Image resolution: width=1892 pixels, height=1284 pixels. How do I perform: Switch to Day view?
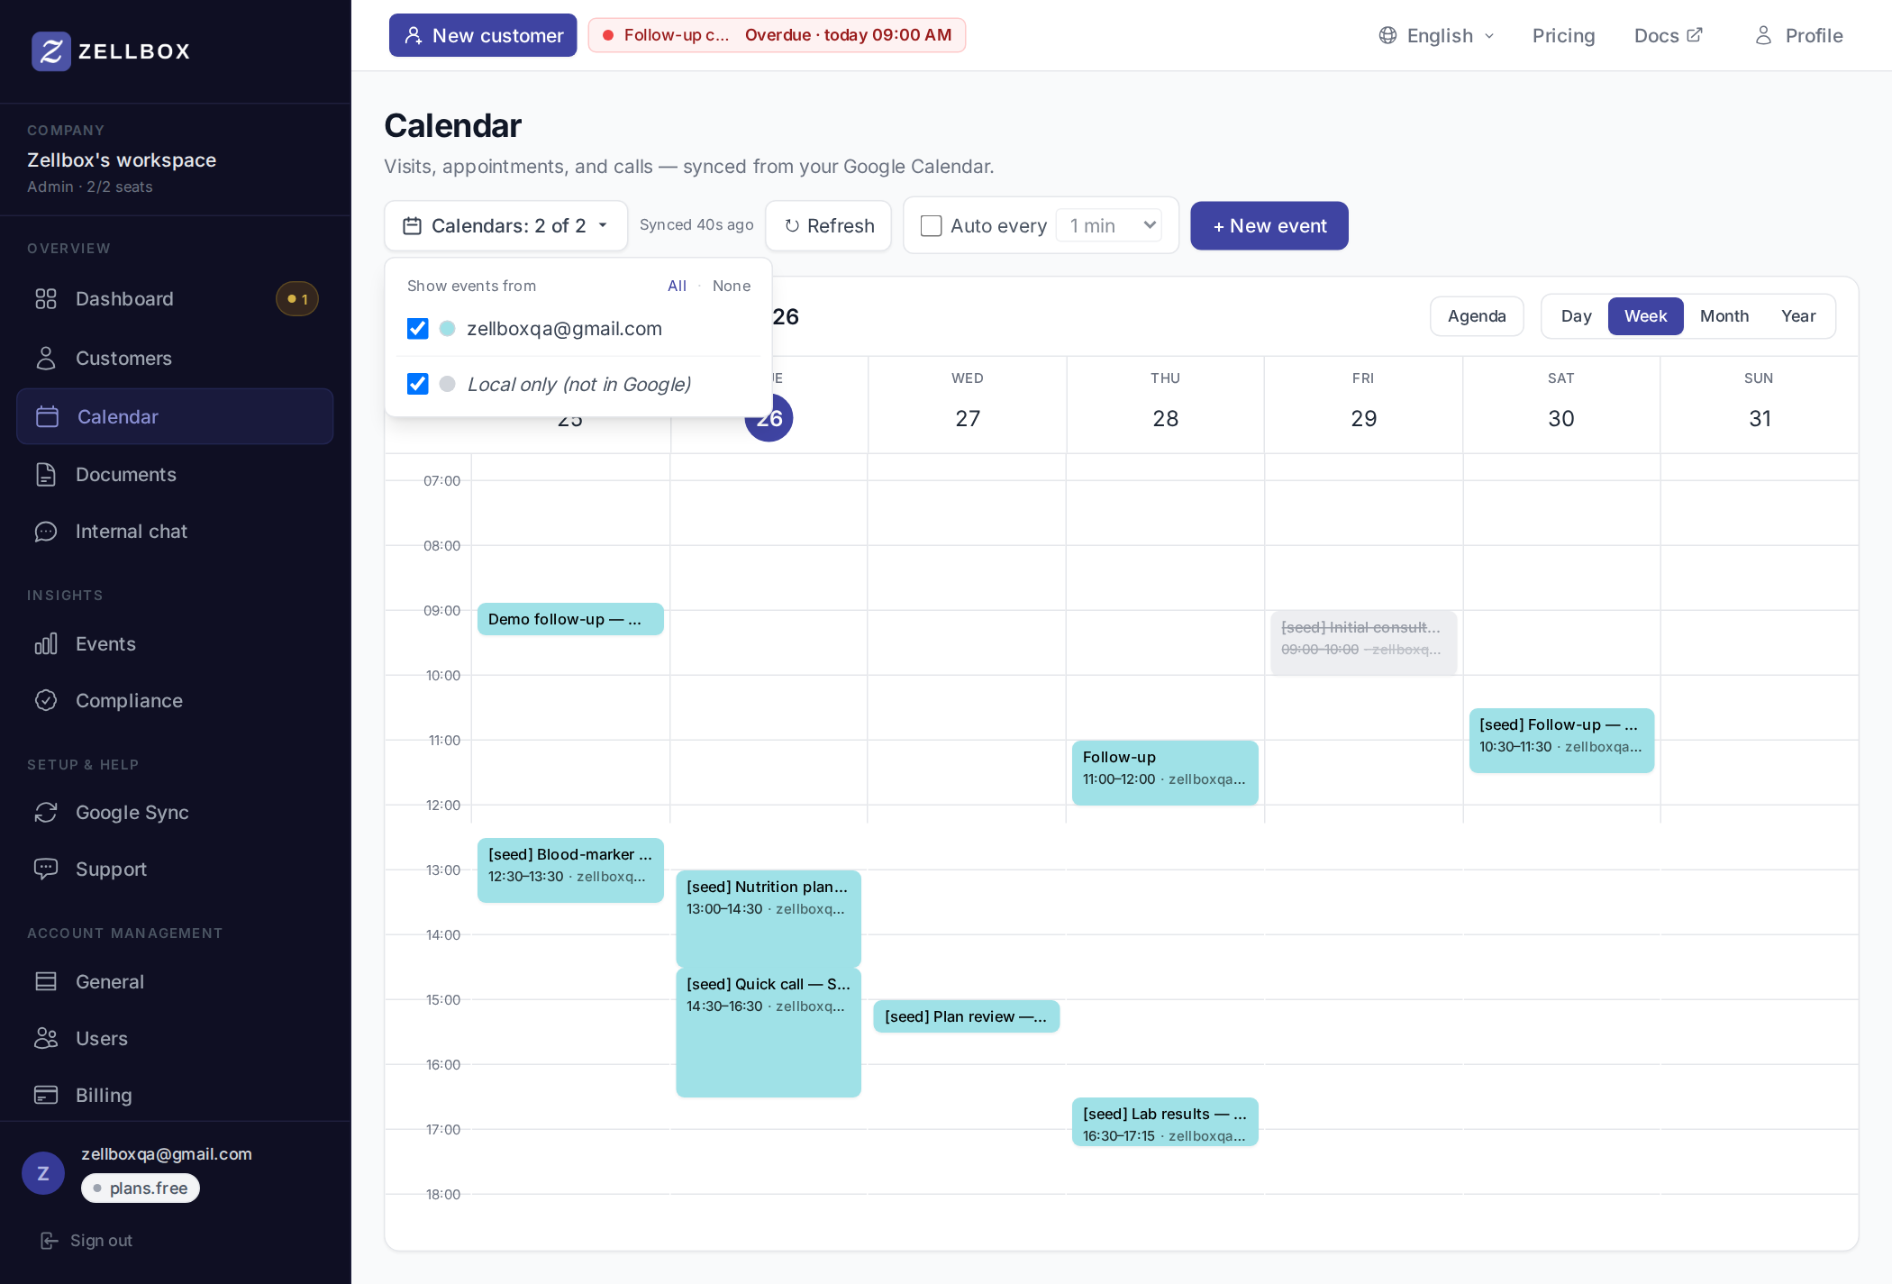tap(1577, 316)
